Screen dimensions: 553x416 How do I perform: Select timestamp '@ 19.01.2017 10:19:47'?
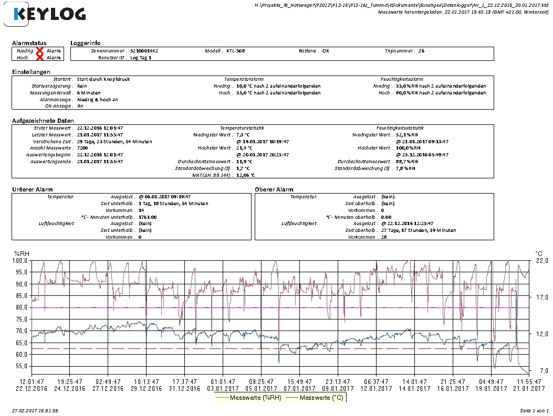click(x=263, y=142)
